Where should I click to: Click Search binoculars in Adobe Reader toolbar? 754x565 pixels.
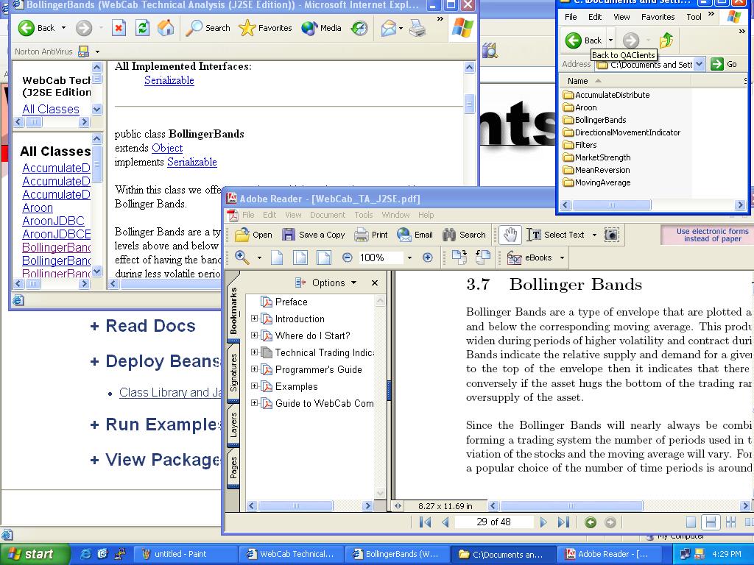click(464, 235)
